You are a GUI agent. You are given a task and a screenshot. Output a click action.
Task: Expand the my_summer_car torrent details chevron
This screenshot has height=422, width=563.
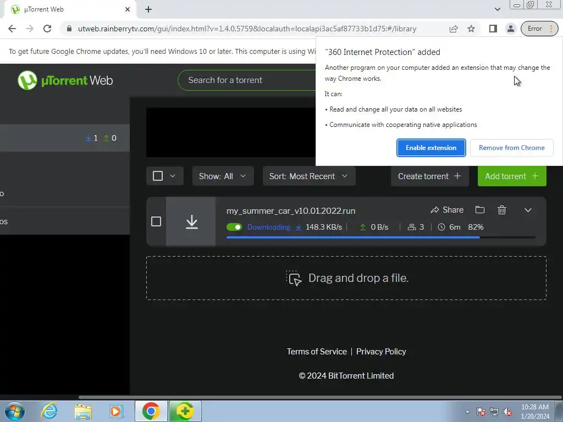click(x=528, y=210)
